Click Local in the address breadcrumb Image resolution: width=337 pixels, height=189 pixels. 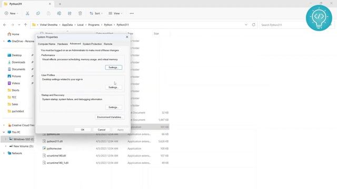click(x=81, y=25)
